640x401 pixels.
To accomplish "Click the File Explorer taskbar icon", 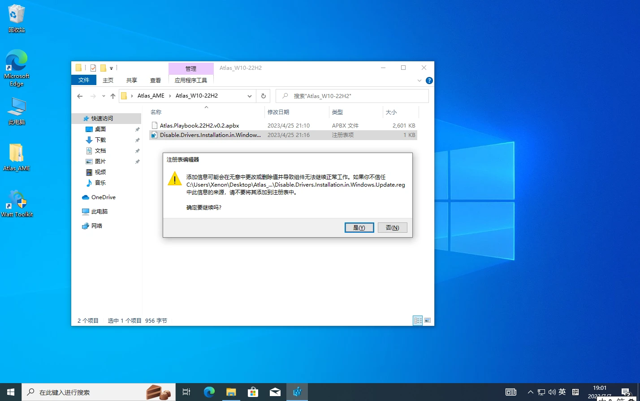I will (x=231, y=392).
